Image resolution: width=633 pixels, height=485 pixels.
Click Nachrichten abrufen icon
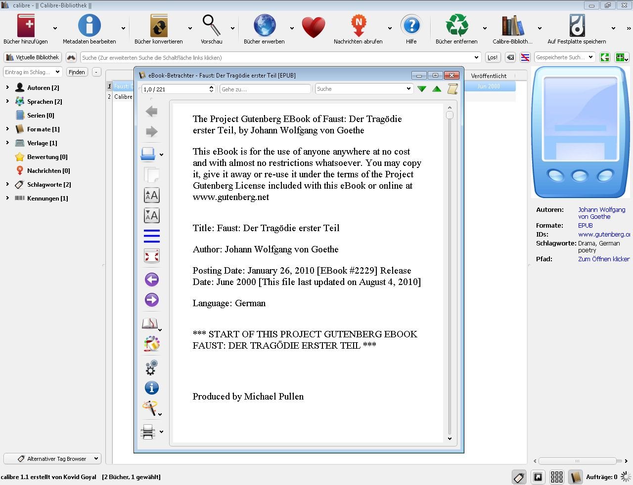coord(358,26)
